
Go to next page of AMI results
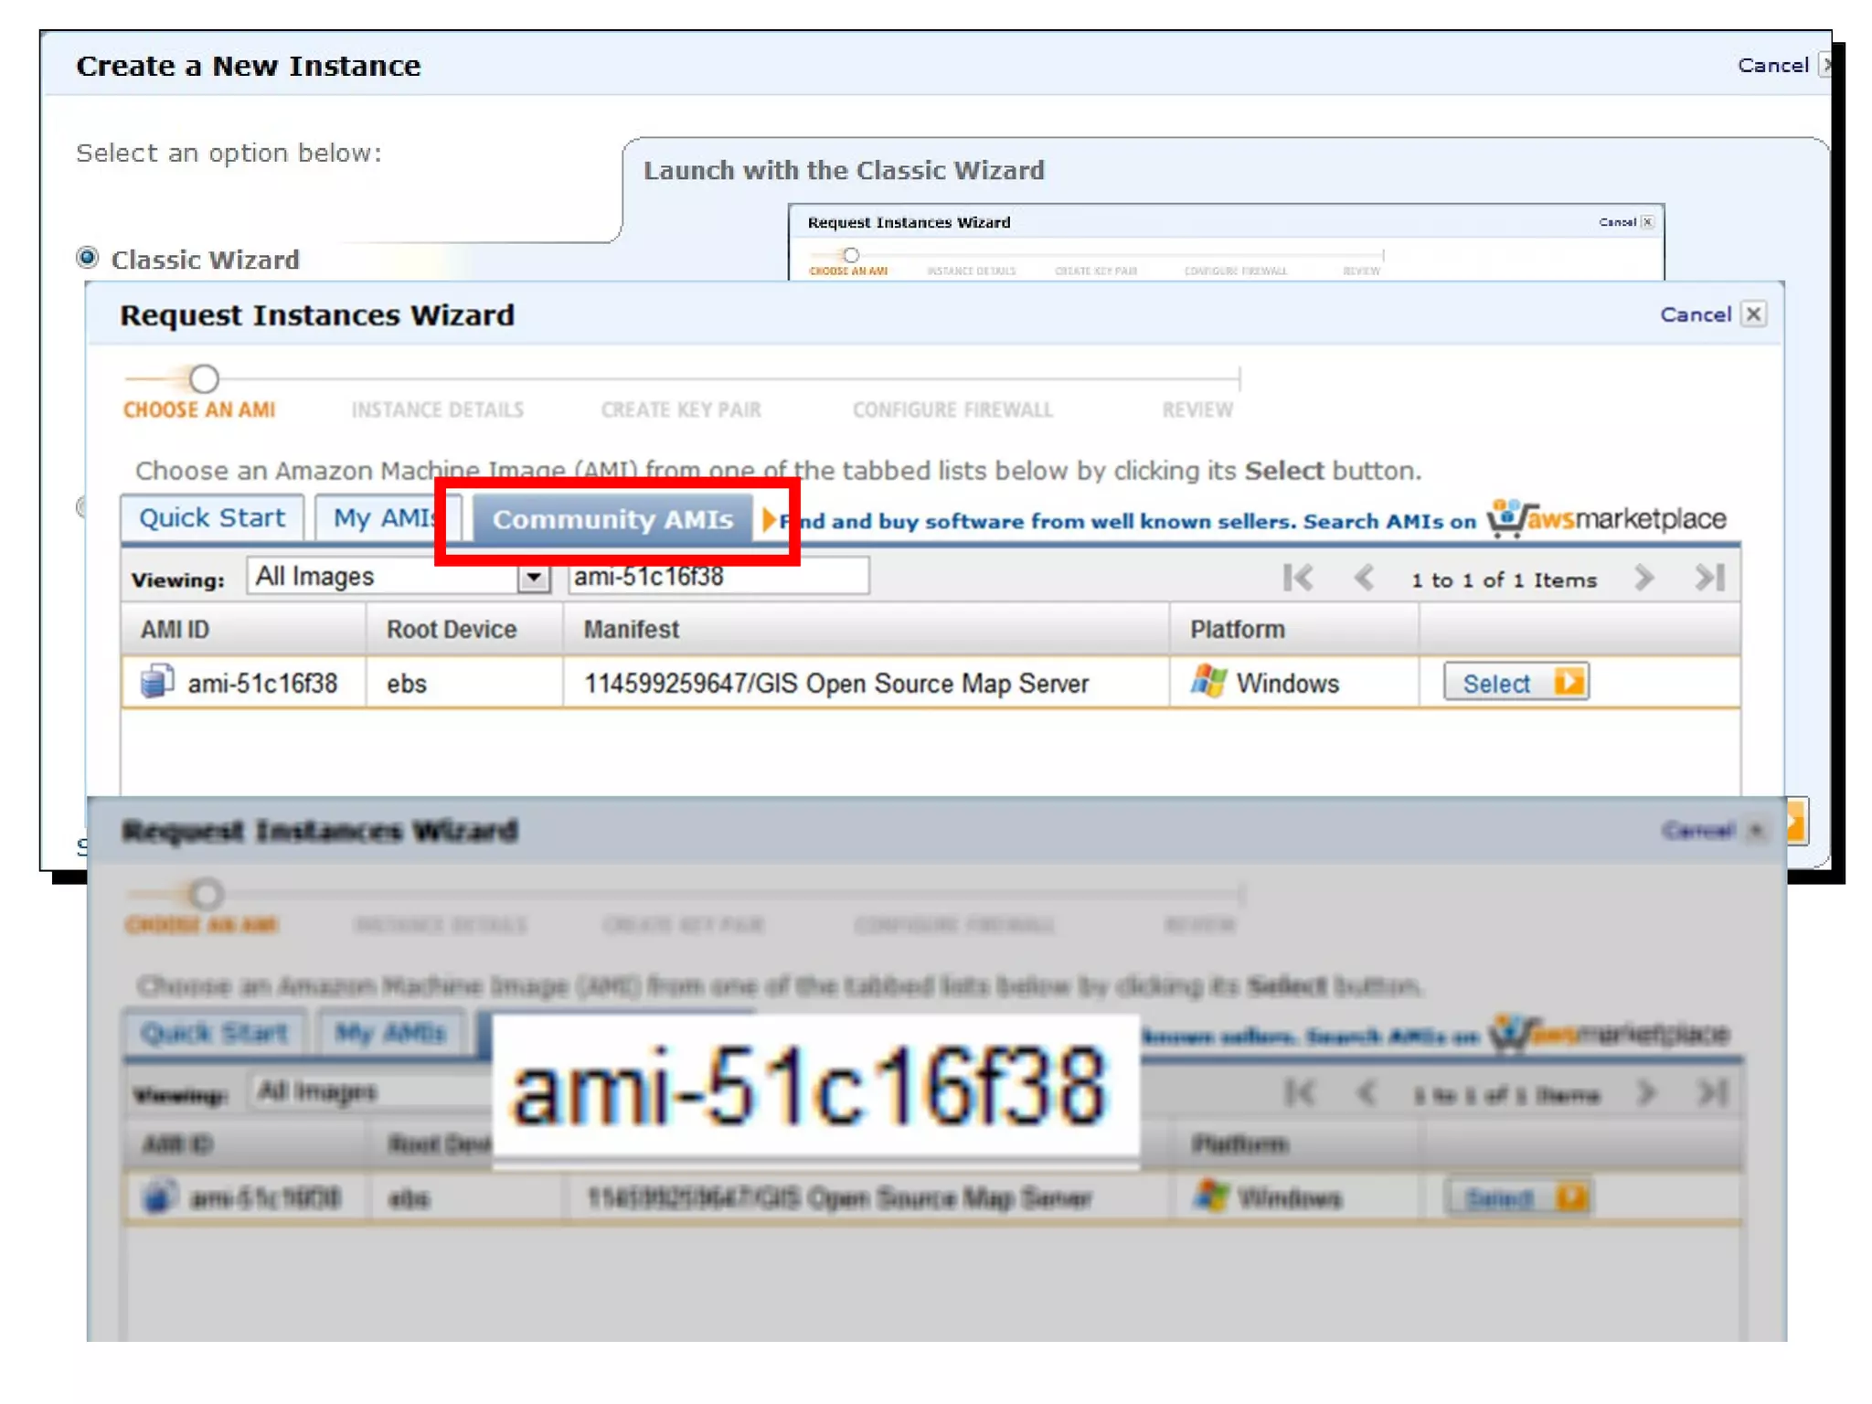(x=1643, y=578)
